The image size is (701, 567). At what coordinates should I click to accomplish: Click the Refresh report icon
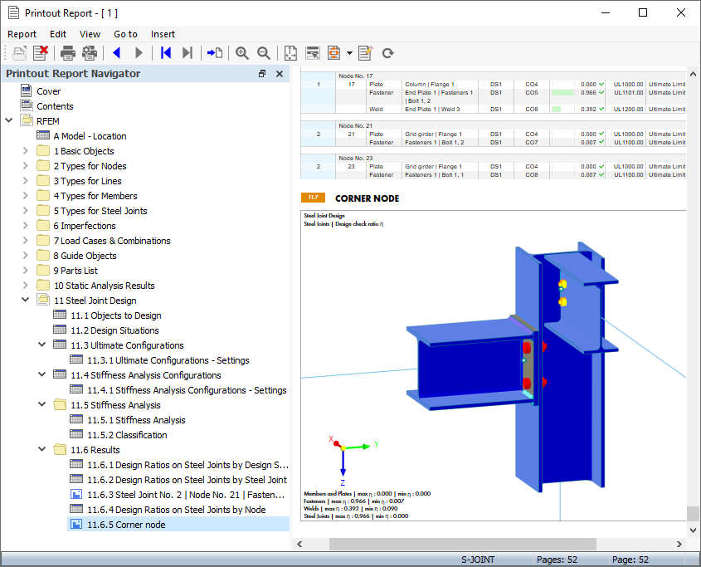387,53
